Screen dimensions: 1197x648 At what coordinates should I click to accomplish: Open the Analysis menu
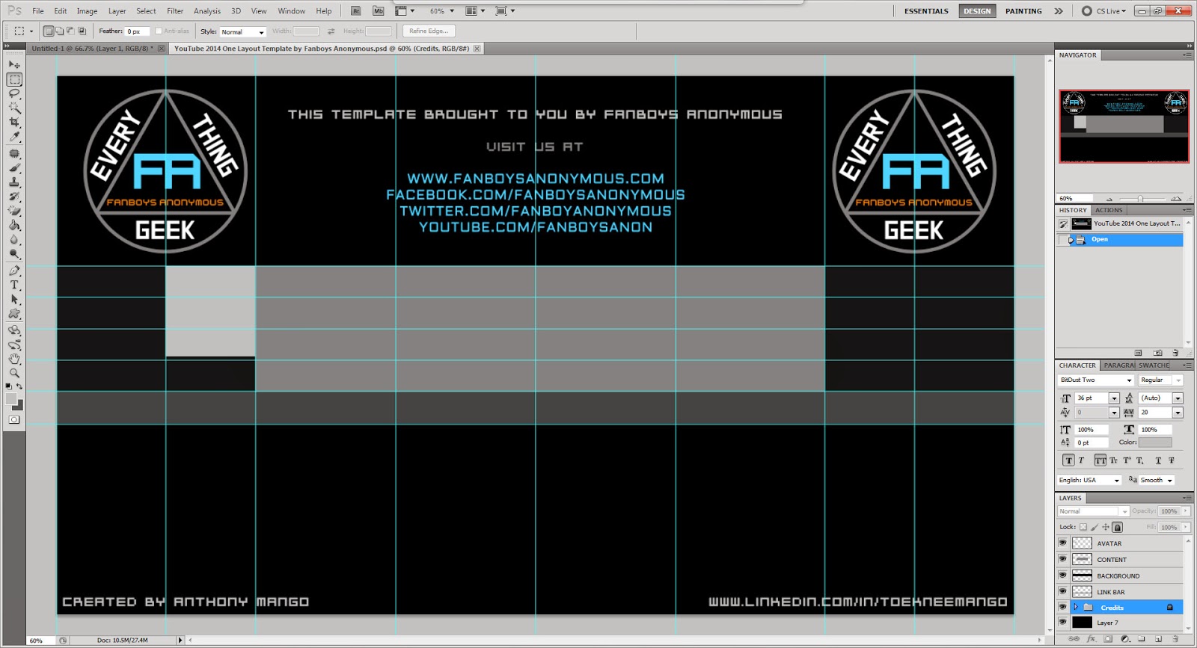click(x=207, y=11)
